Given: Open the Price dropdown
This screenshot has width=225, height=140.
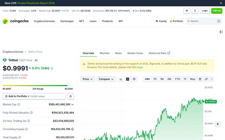Looking at the screenshot, I should tap(87, 79).
